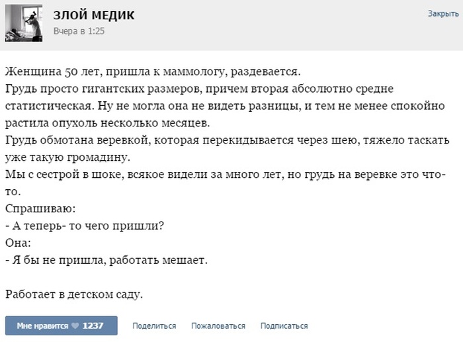Click the heart icon in the like button
The height and width of the screenshot is (342, 463).
[75, 325]
